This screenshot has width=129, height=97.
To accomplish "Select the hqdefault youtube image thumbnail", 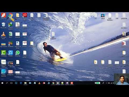I will pos(3,45).
